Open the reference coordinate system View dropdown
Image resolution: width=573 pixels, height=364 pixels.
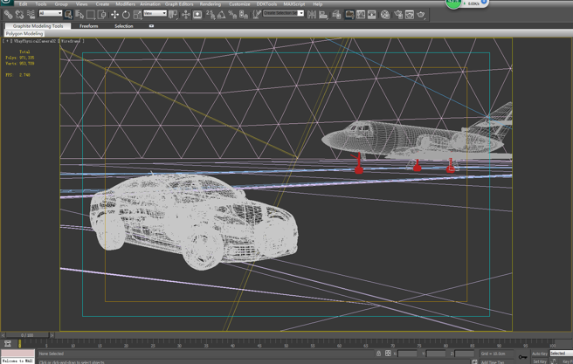[x=155, y=13]
